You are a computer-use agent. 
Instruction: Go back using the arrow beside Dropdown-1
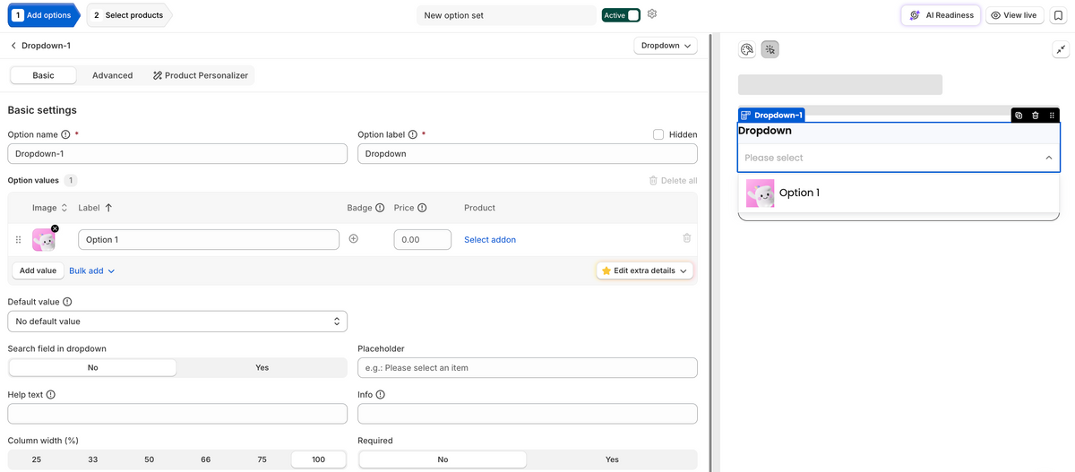tap(13, 46)
